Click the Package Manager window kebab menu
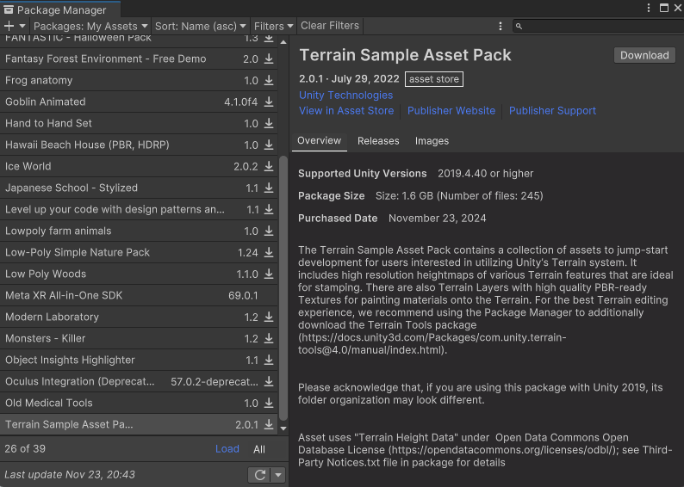 point(650,9)
